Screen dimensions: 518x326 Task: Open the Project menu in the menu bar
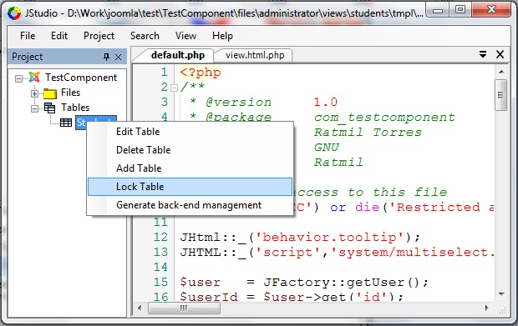[99, 36]
